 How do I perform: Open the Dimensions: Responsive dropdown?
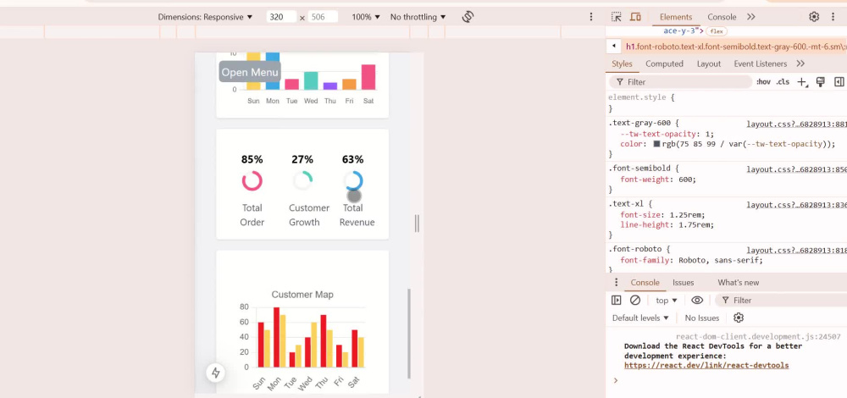coord(205,17)
